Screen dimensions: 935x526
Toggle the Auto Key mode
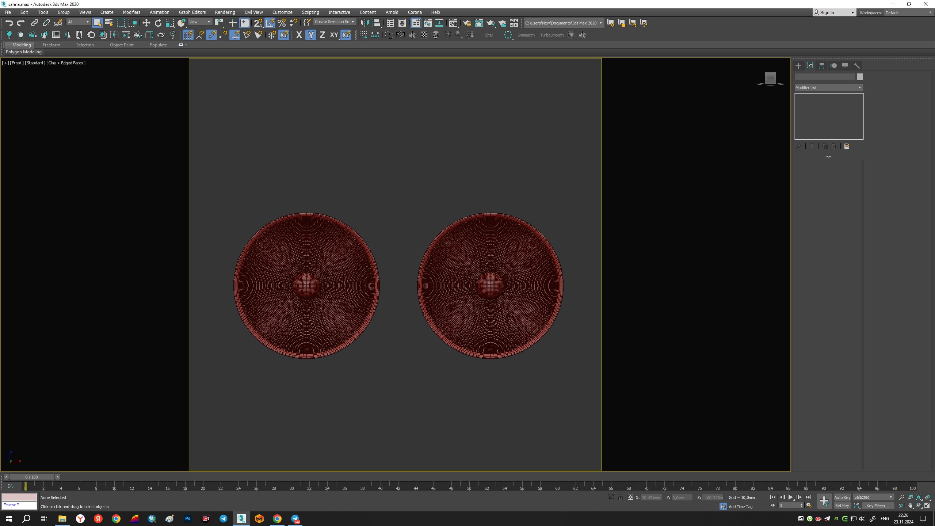842,498
